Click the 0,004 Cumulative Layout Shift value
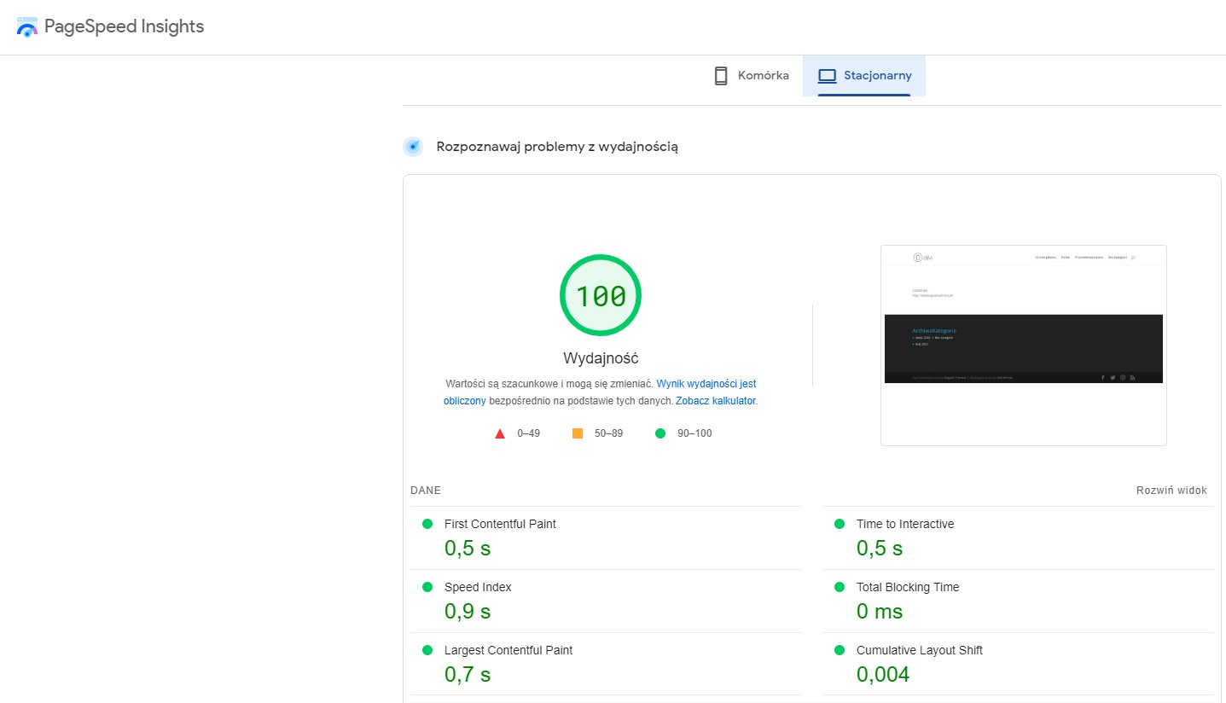Viewport: 1226px width, 703px height. coord(883,675)
